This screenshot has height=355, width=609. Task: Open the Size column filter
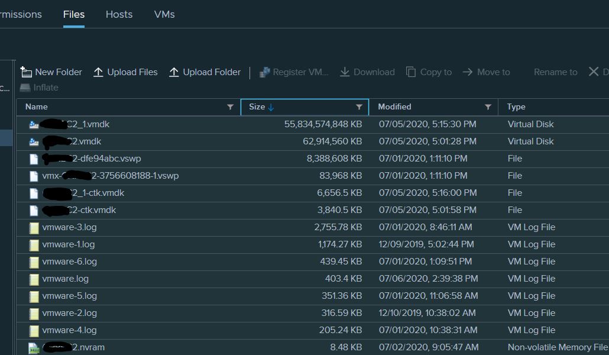(x=359, y=107)
